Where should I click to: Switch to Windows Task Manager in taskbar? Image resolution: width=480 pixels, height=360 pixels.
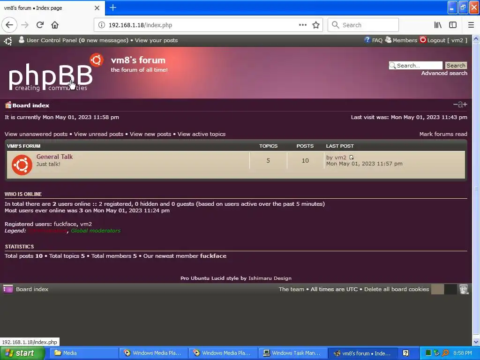coord(293,353)
